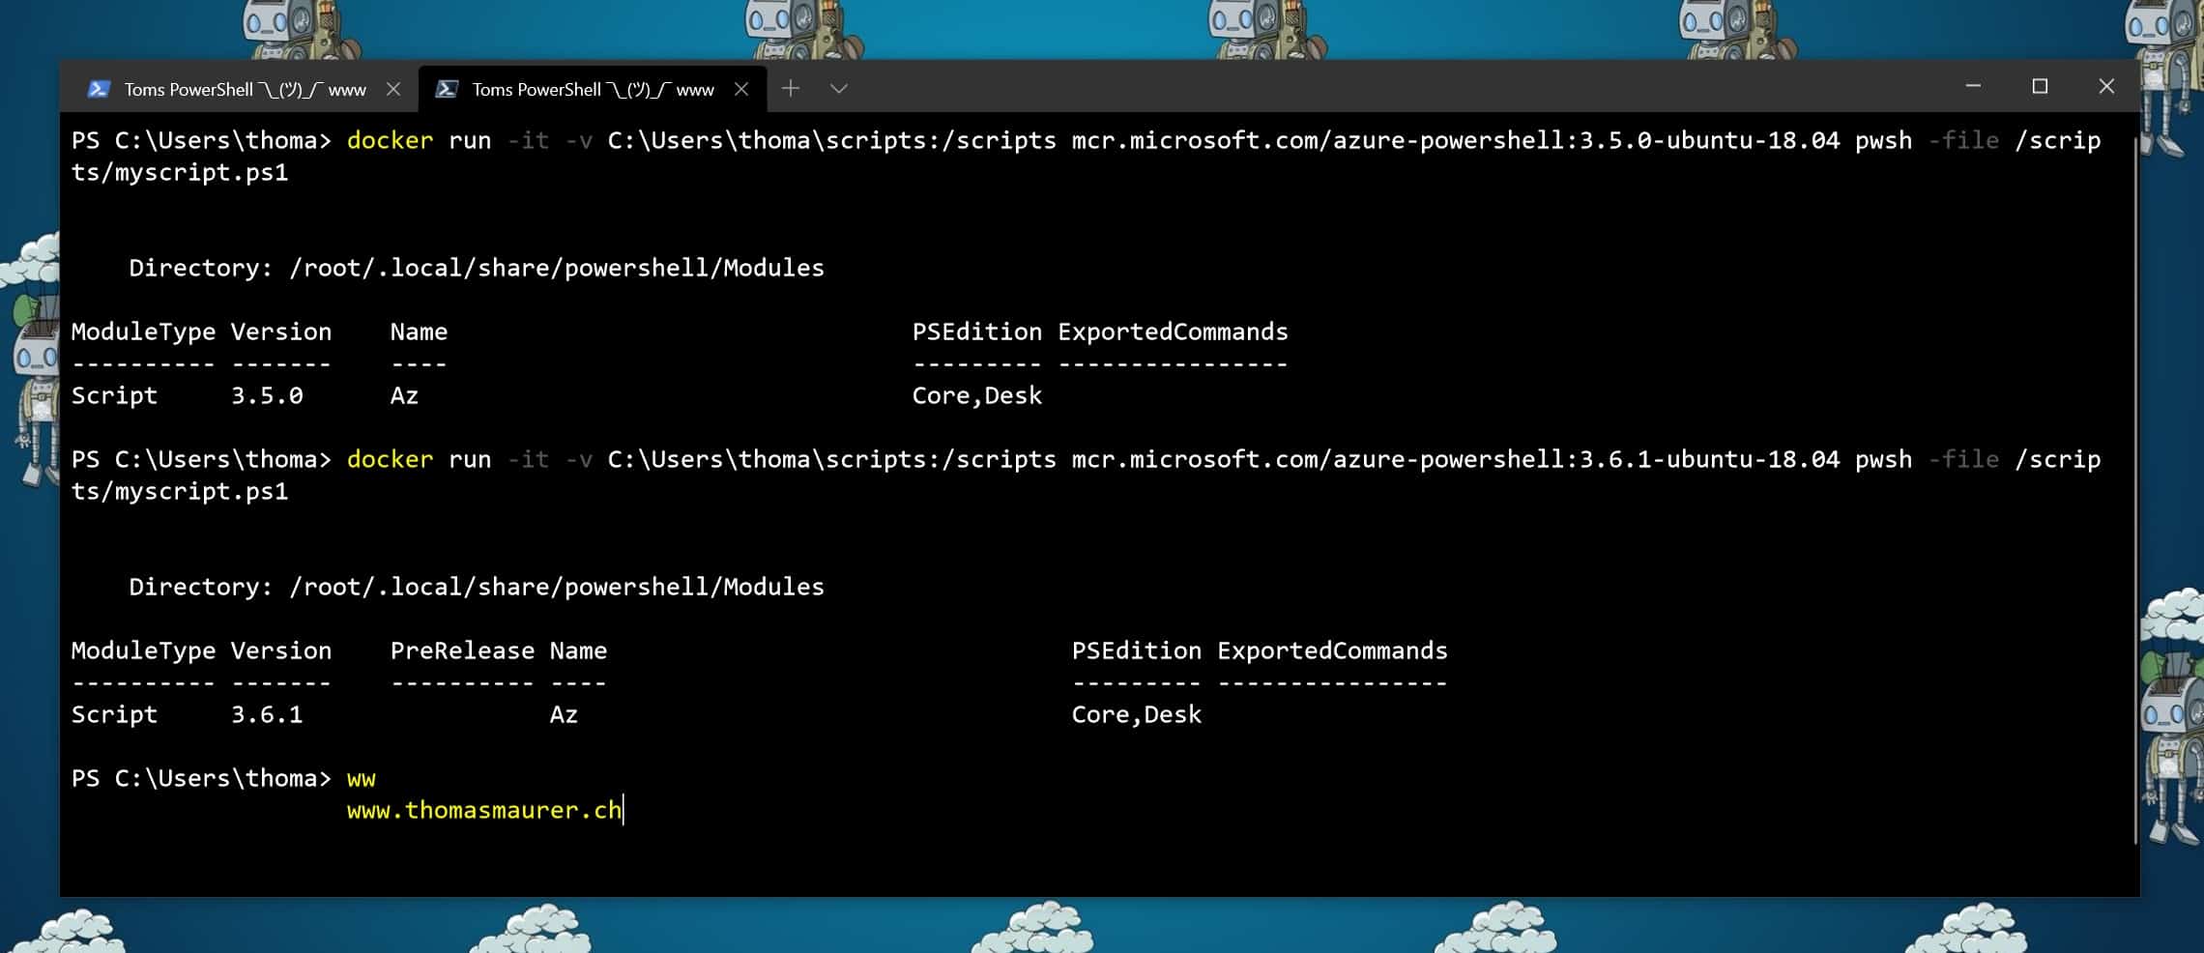This screenshot has height=953, width=2204.
Task: Click the blinking cursor at the prompt
Action: tap(623, 809)
